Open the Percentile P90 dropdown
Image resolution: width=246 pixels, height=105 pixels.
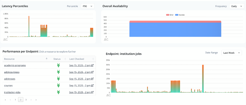point(88,6)
